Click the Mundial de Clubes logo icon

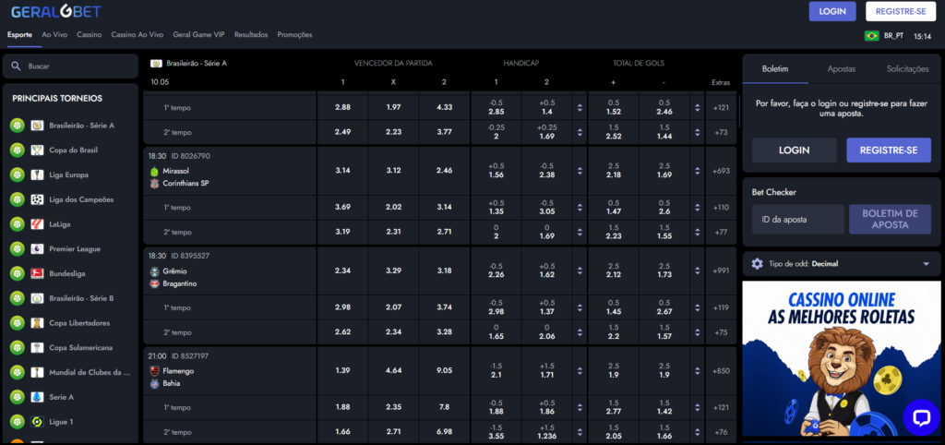click(x=37, y=373)
